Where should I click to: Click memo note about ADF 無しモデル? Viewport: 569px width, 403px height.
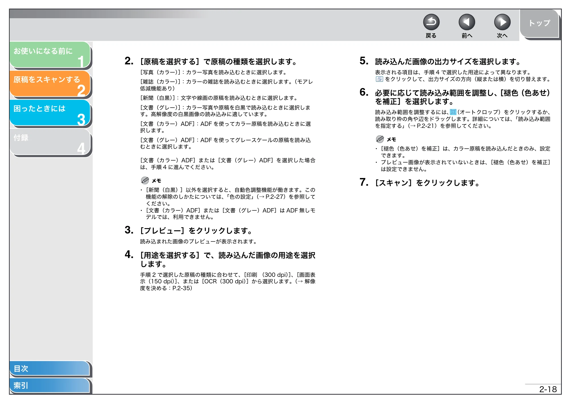coord(230,214)
